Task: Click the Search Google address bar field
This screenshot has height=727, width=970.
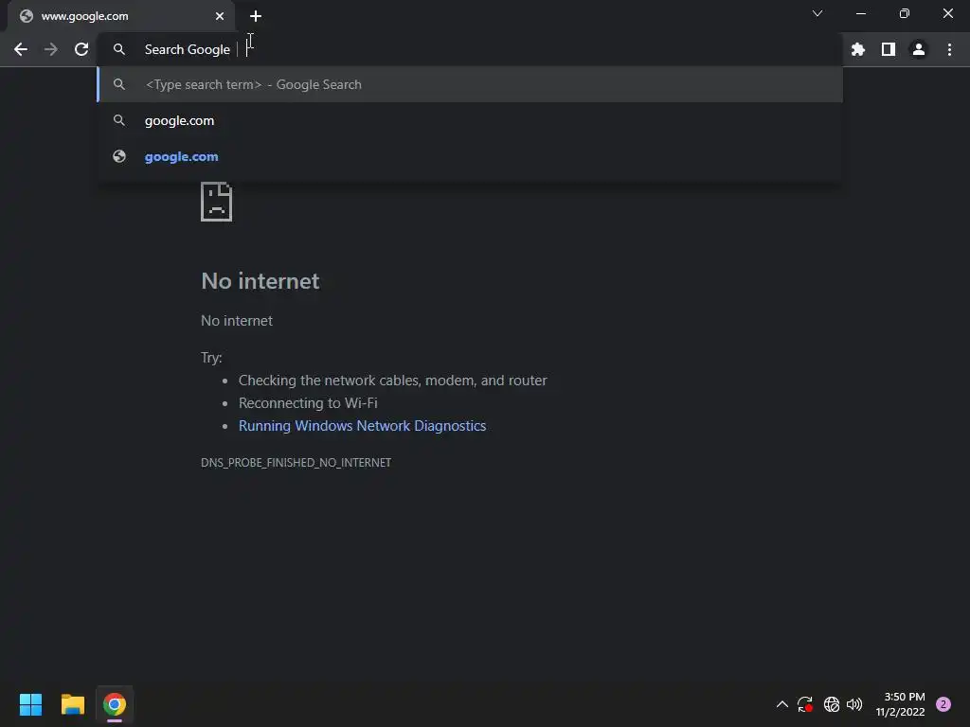Action: tap(470, 49)
